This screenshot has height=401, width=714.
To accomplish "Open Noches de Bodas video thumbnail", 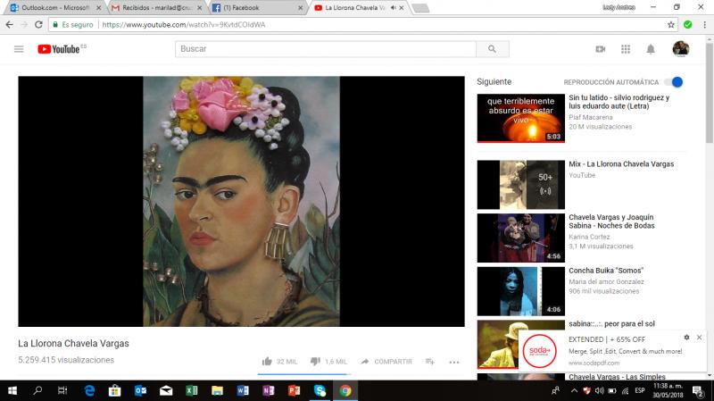I will pos(521,238).
